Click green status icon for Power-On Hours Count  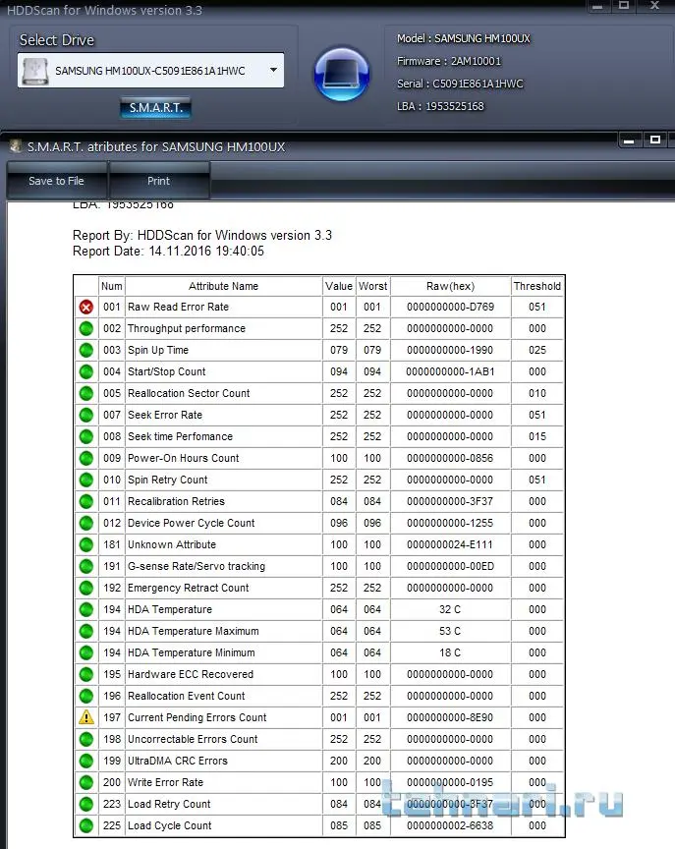click(x=86, y=459)
